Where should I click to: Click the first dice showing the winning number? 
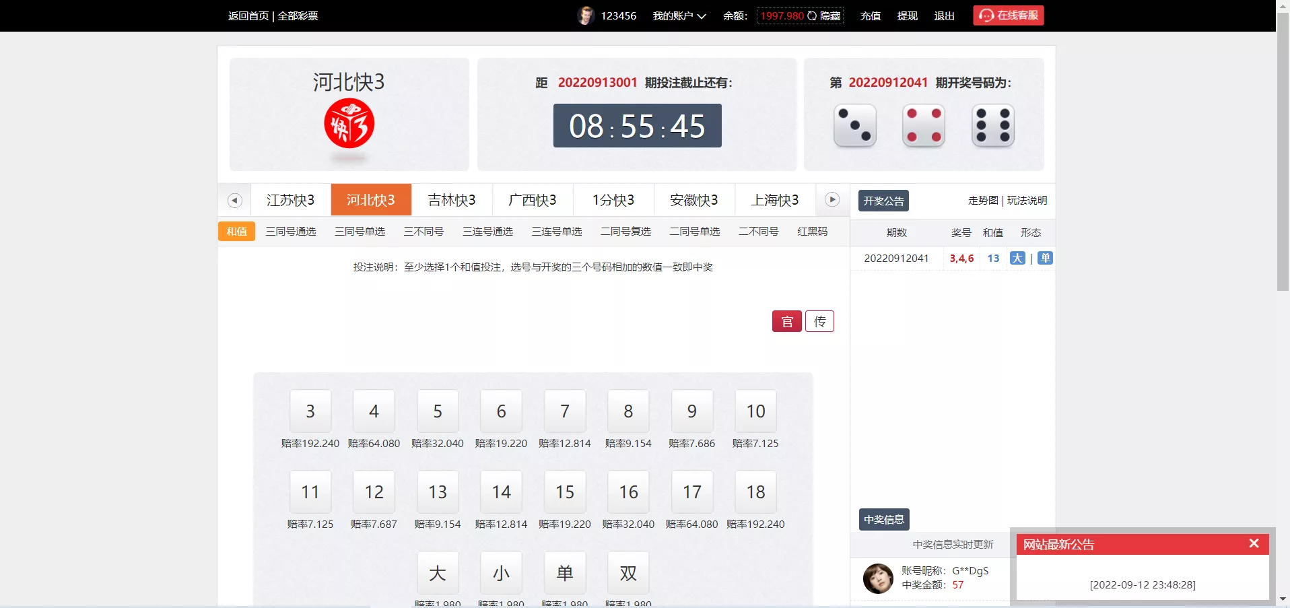[x=854, y=125]
